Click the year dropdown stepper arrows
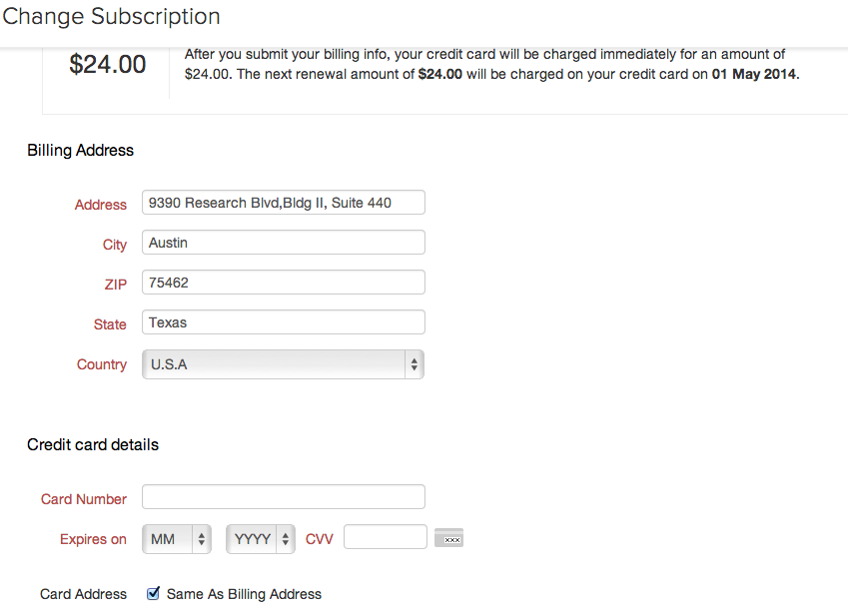 pos(286,539)
